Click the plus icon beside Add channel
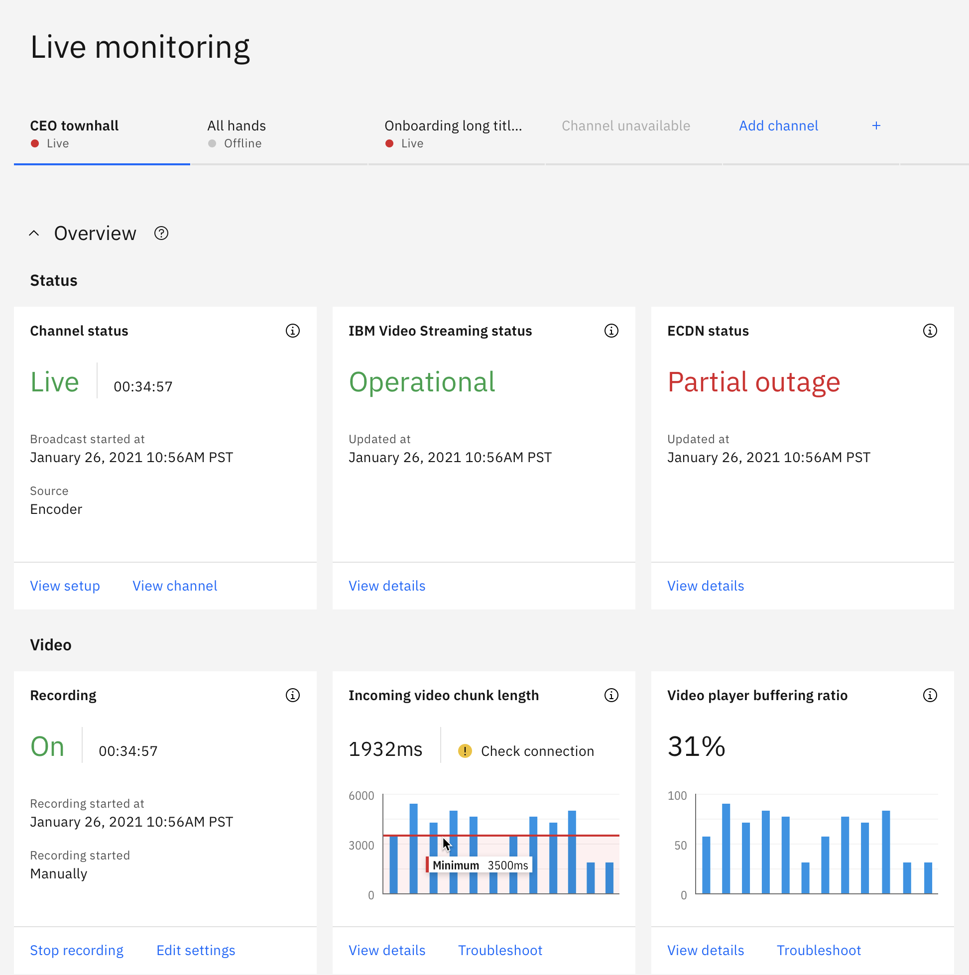 (x=876, y=125)
